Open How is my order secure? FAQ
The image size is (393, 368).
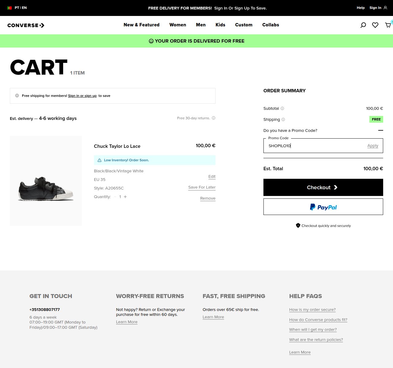tap(312, 310)
